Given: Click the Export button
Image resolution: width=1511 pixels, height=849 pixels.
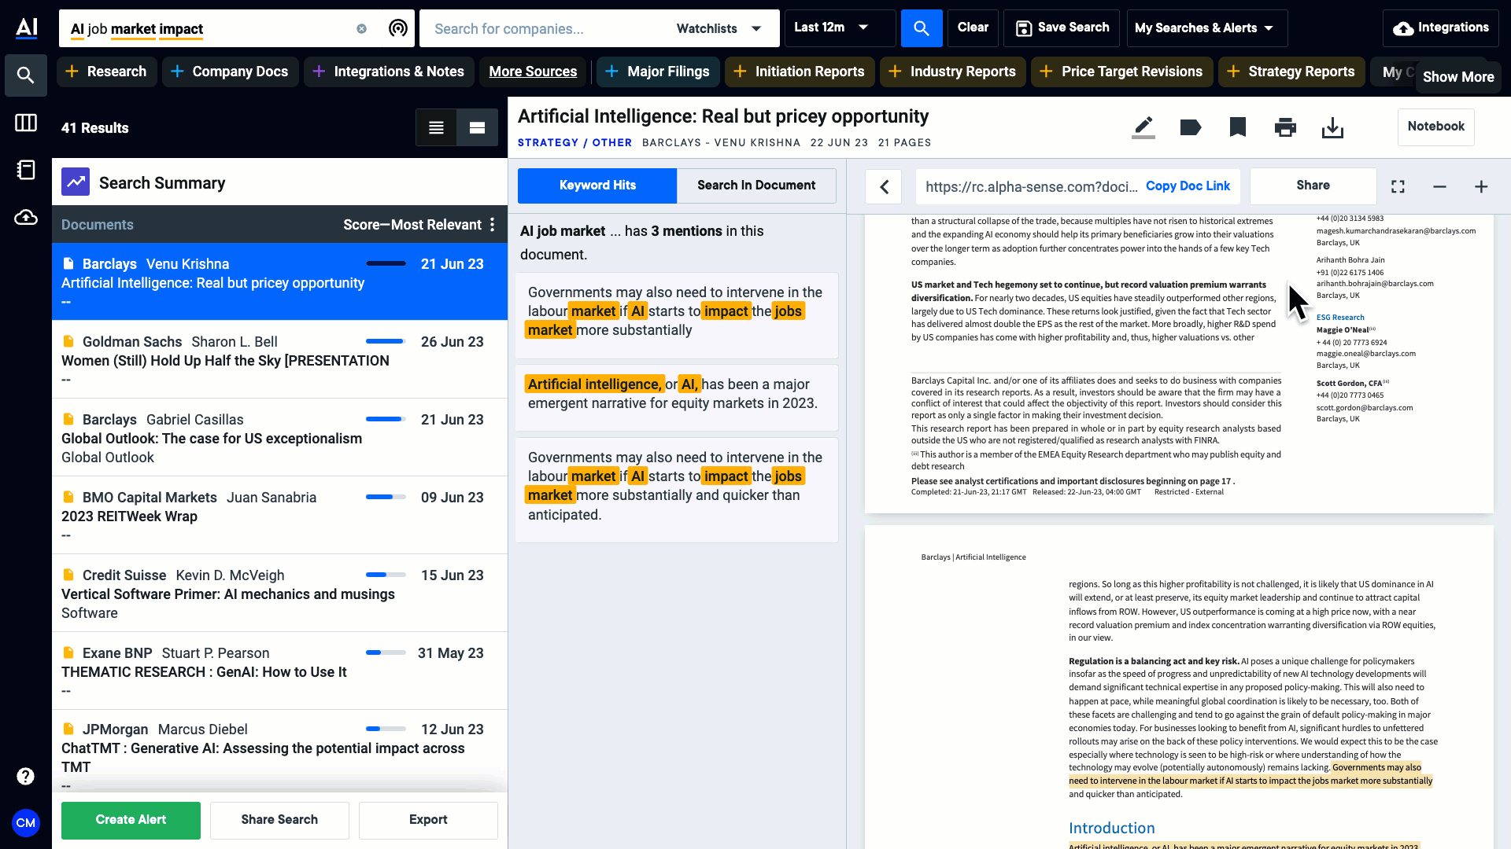Looking at the screenshot, I should 428,820.
